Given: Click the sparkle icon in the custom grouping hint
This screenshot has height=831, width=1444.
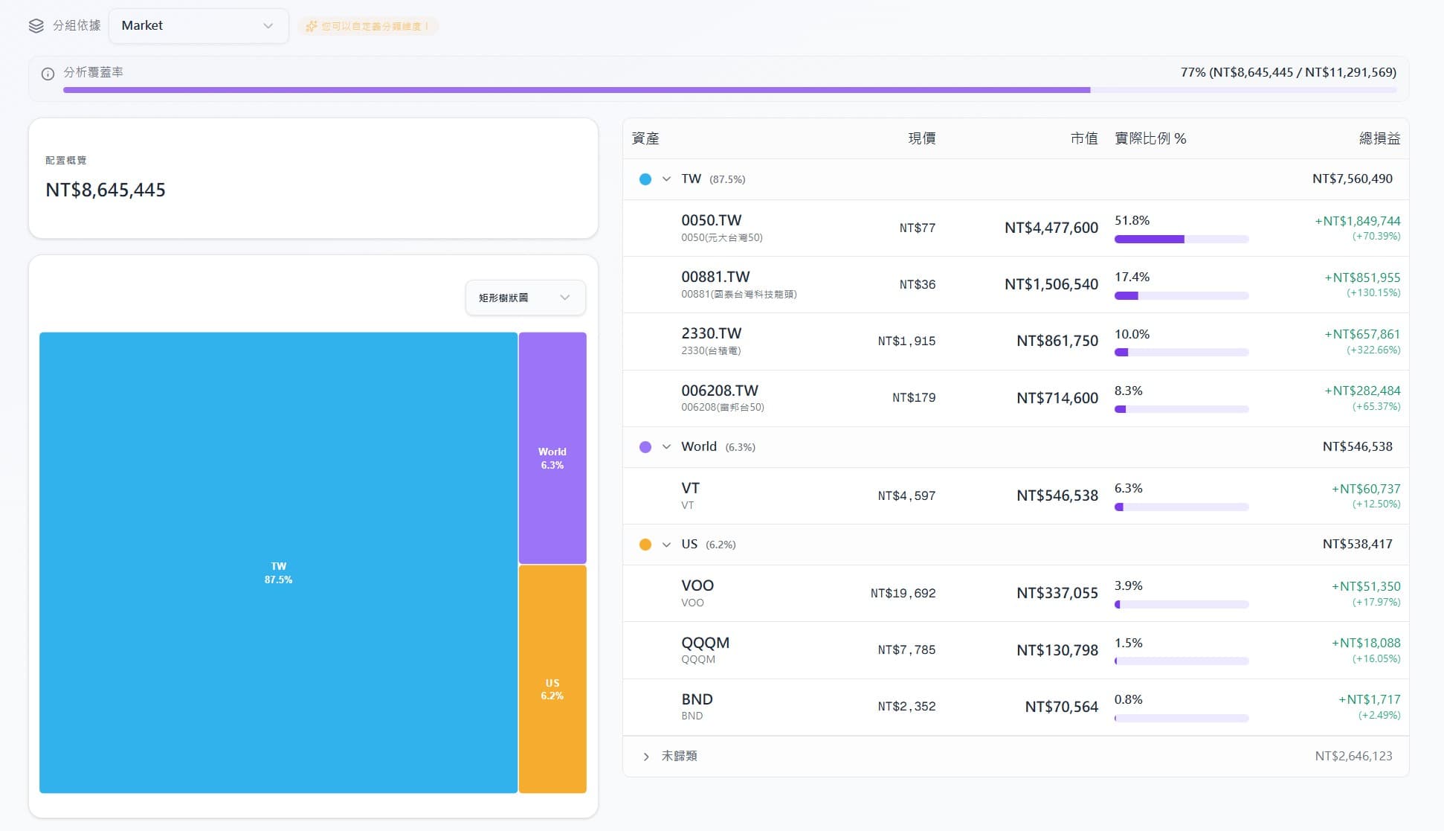Looking at the screenshot, I should click(x=311, y=26).
